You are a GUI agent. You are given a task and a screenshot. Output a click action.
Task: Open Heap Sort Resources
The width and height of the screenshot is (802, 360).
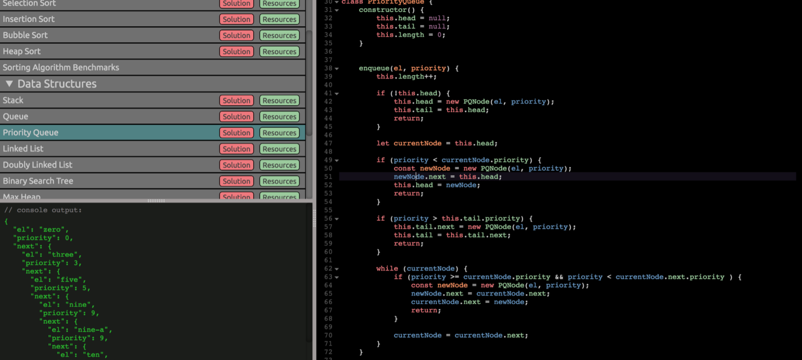pyautogui.click(x=279, y=52)
